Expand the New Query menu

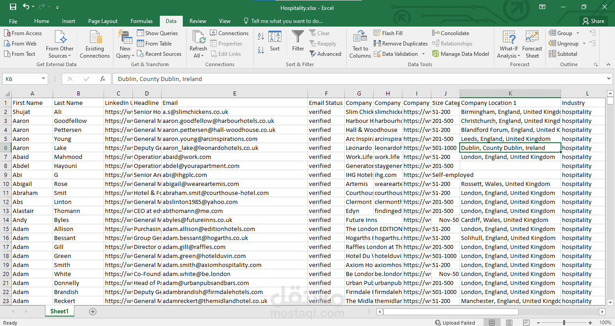(125, 44)
